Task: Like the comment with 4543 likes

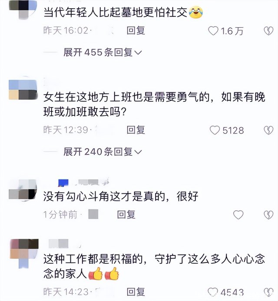Action: (x=213, y=292)
